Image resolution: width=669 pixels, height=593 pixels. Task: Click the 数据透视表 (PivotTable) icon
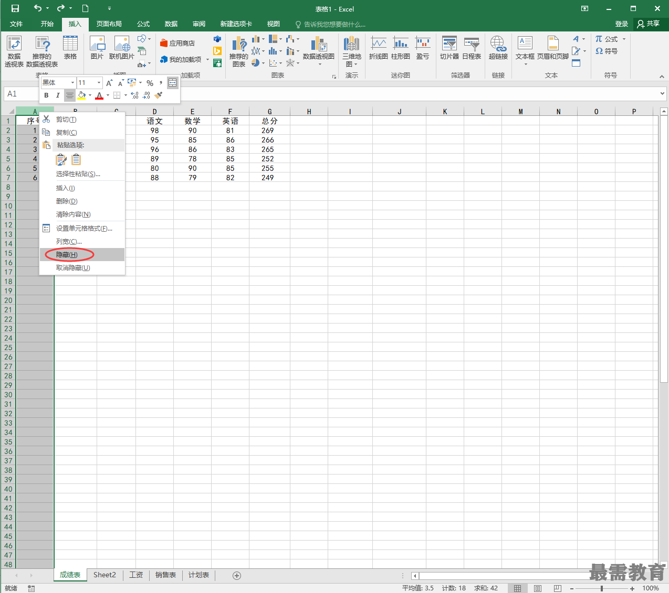[14, 51]
